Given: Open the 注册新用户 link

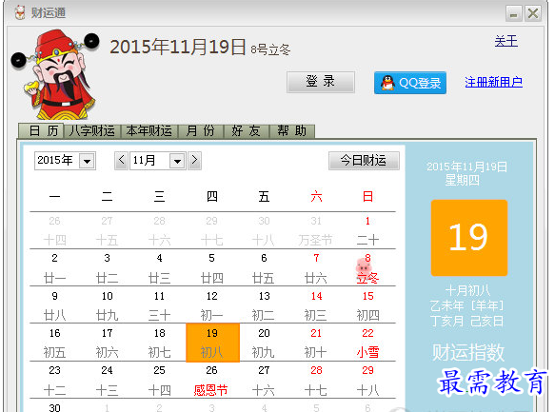Looking at the screenshot, I should coord(493,82).
